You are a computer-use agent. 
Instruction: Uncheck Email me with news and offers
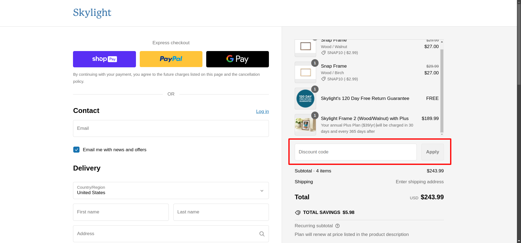[x=77, y=150]
